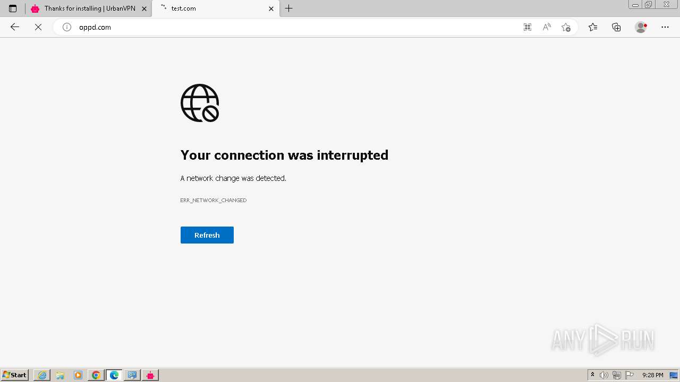Select the test.com tab
Screen dimensions: 680x382
pos(216,8)
